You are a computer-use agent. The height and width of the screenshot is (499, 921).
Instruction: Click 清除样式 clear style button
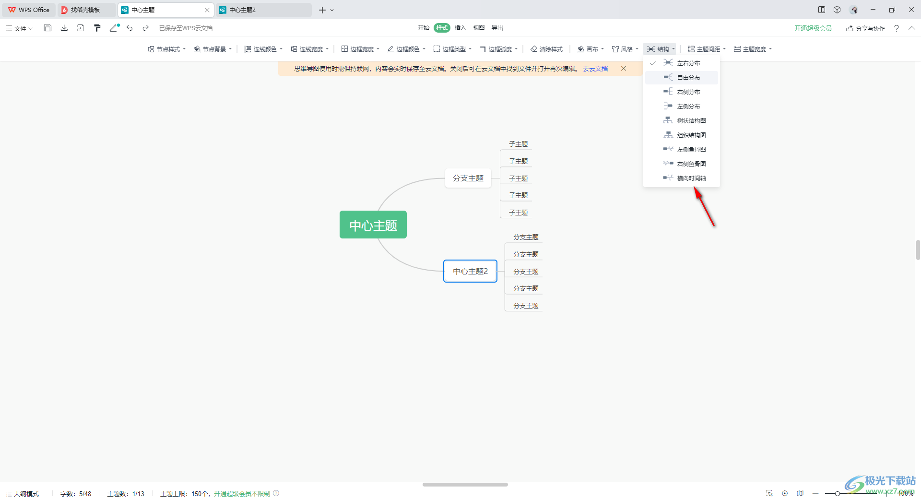(x=547, y=49)
